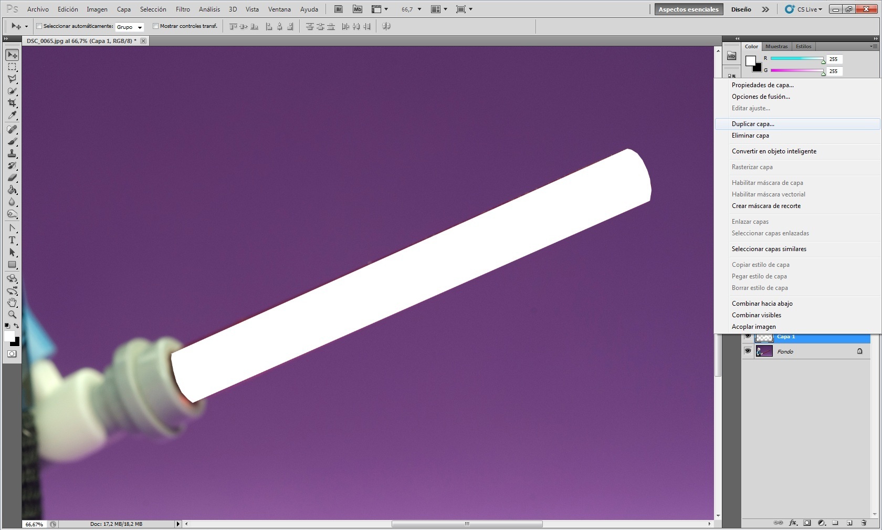Open the Filtro menu
Image resolution: width=882 pixels, height=530 pixels.
pyautogui.click(x=183, y=9)
